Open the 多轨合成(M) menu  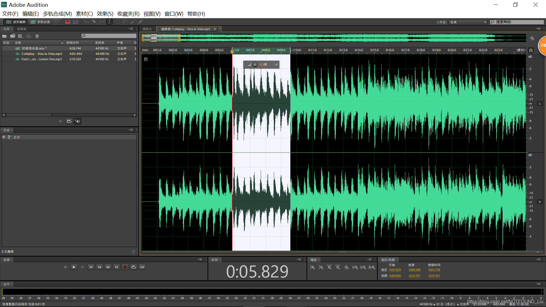57,14
